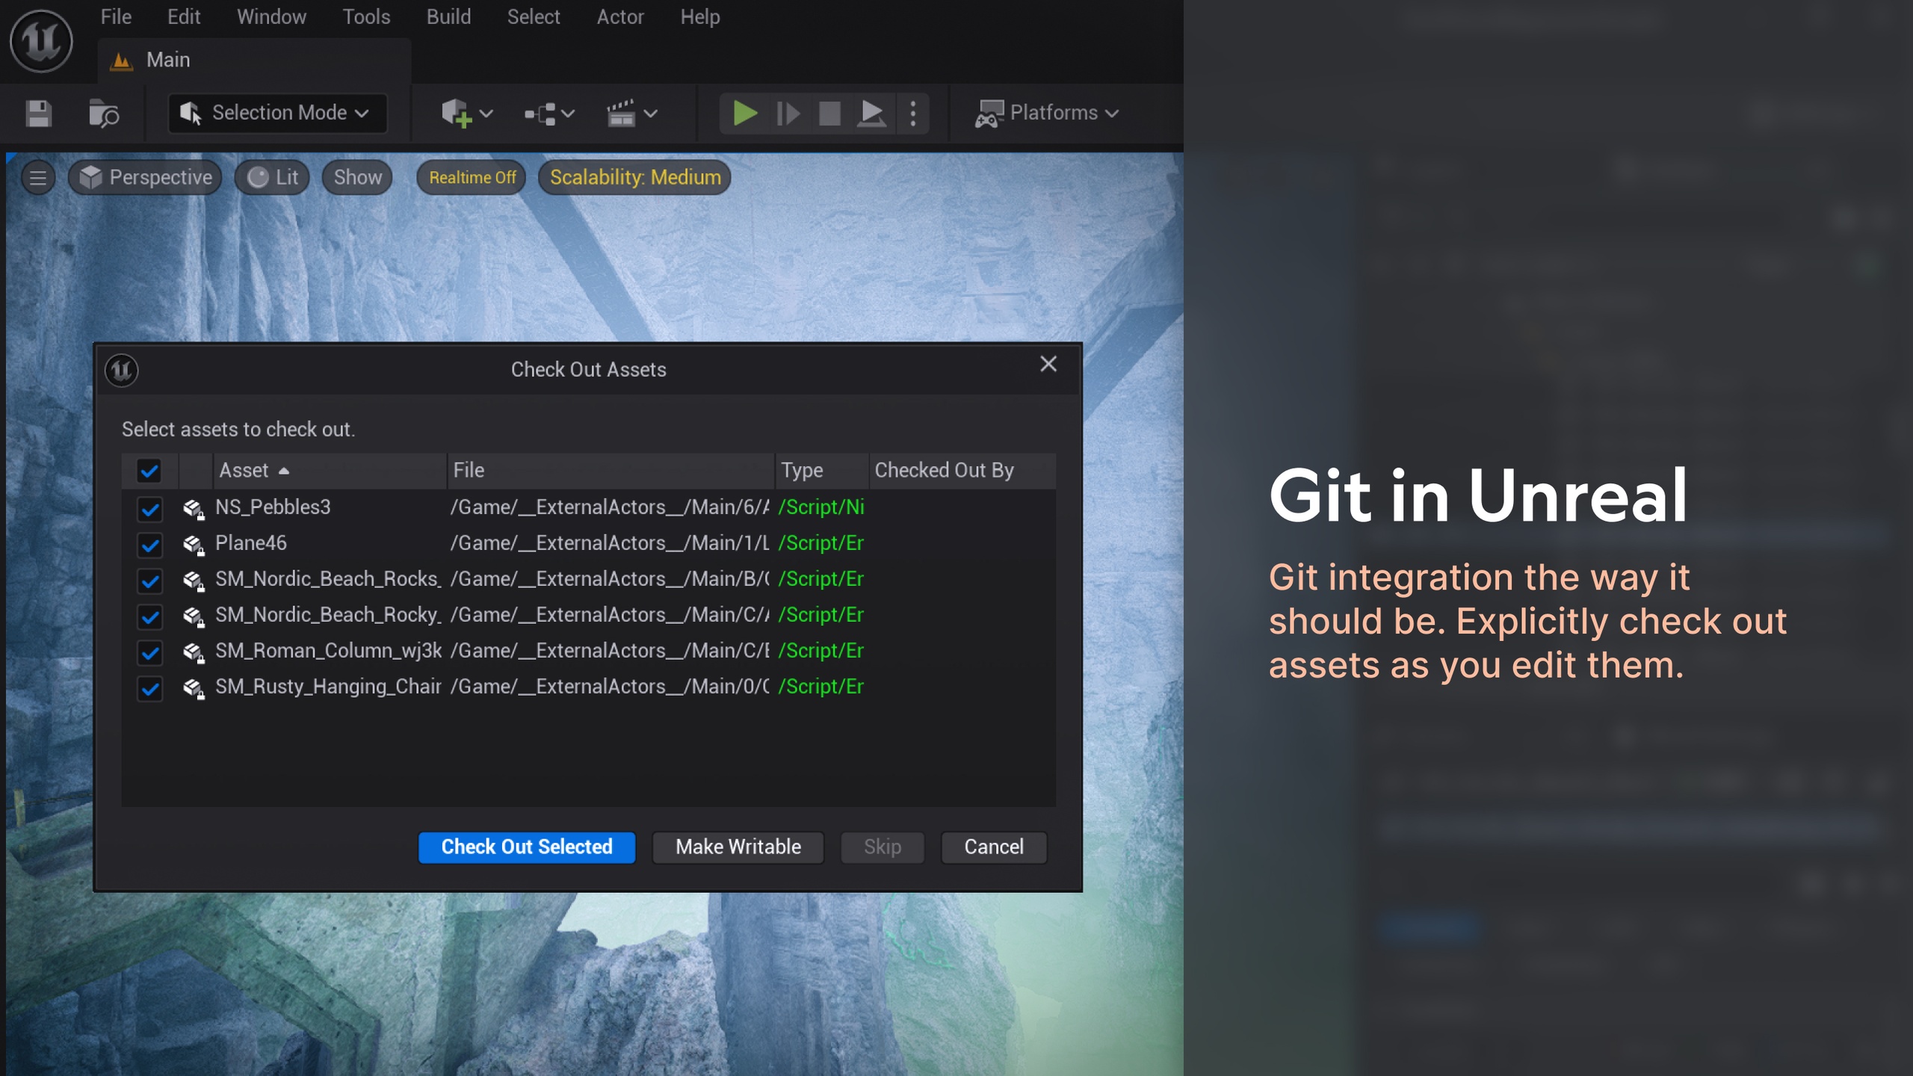Select the NS_Pebbles3 asset name
This screenshot has width=1913, height=1076.
point(273,507)
